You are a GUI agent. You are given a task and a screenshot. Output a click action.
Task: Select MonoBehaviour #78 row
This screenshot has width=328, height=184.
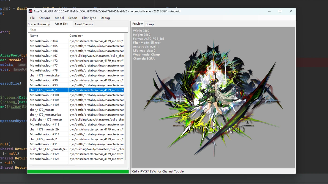click(x=76, y=70)
